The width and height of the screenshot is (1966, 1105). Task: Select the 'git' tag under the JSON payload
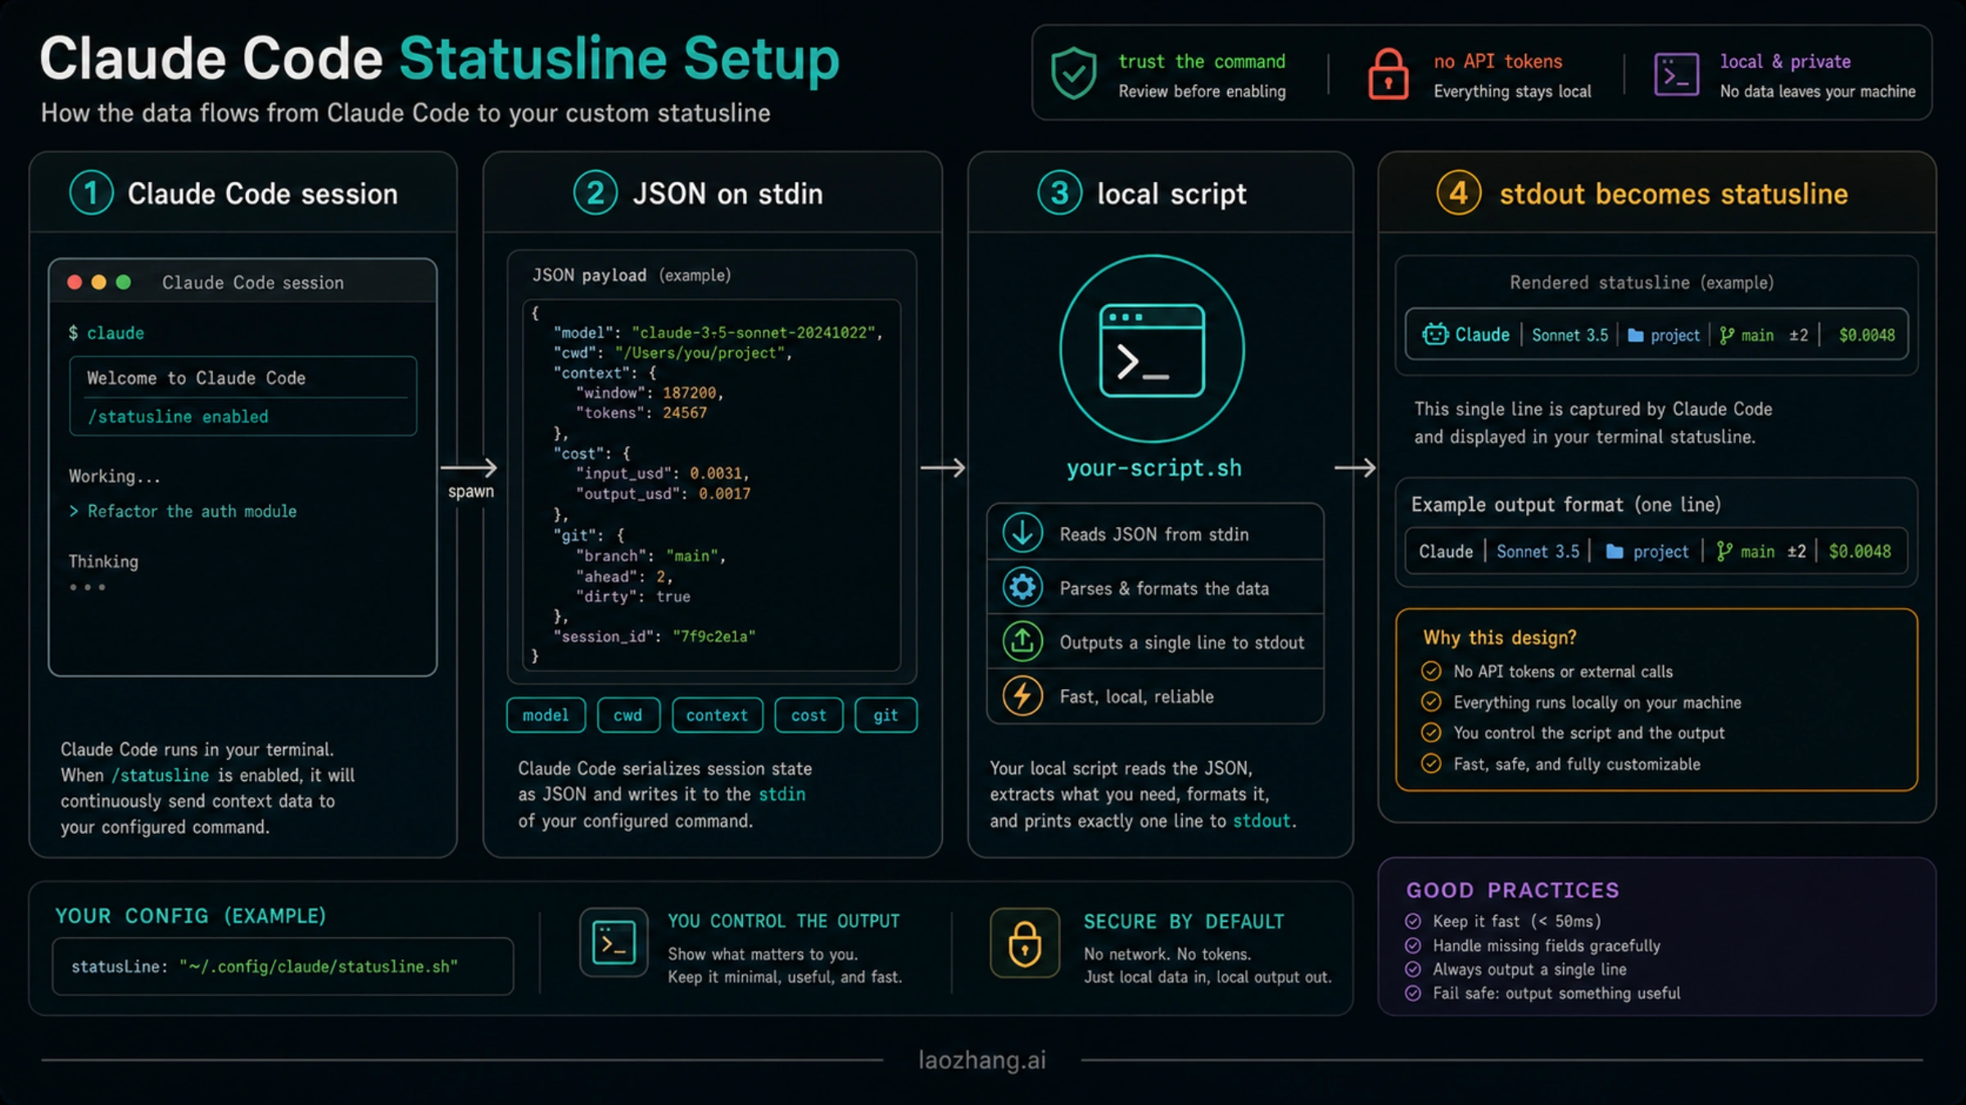click(886, 715)
